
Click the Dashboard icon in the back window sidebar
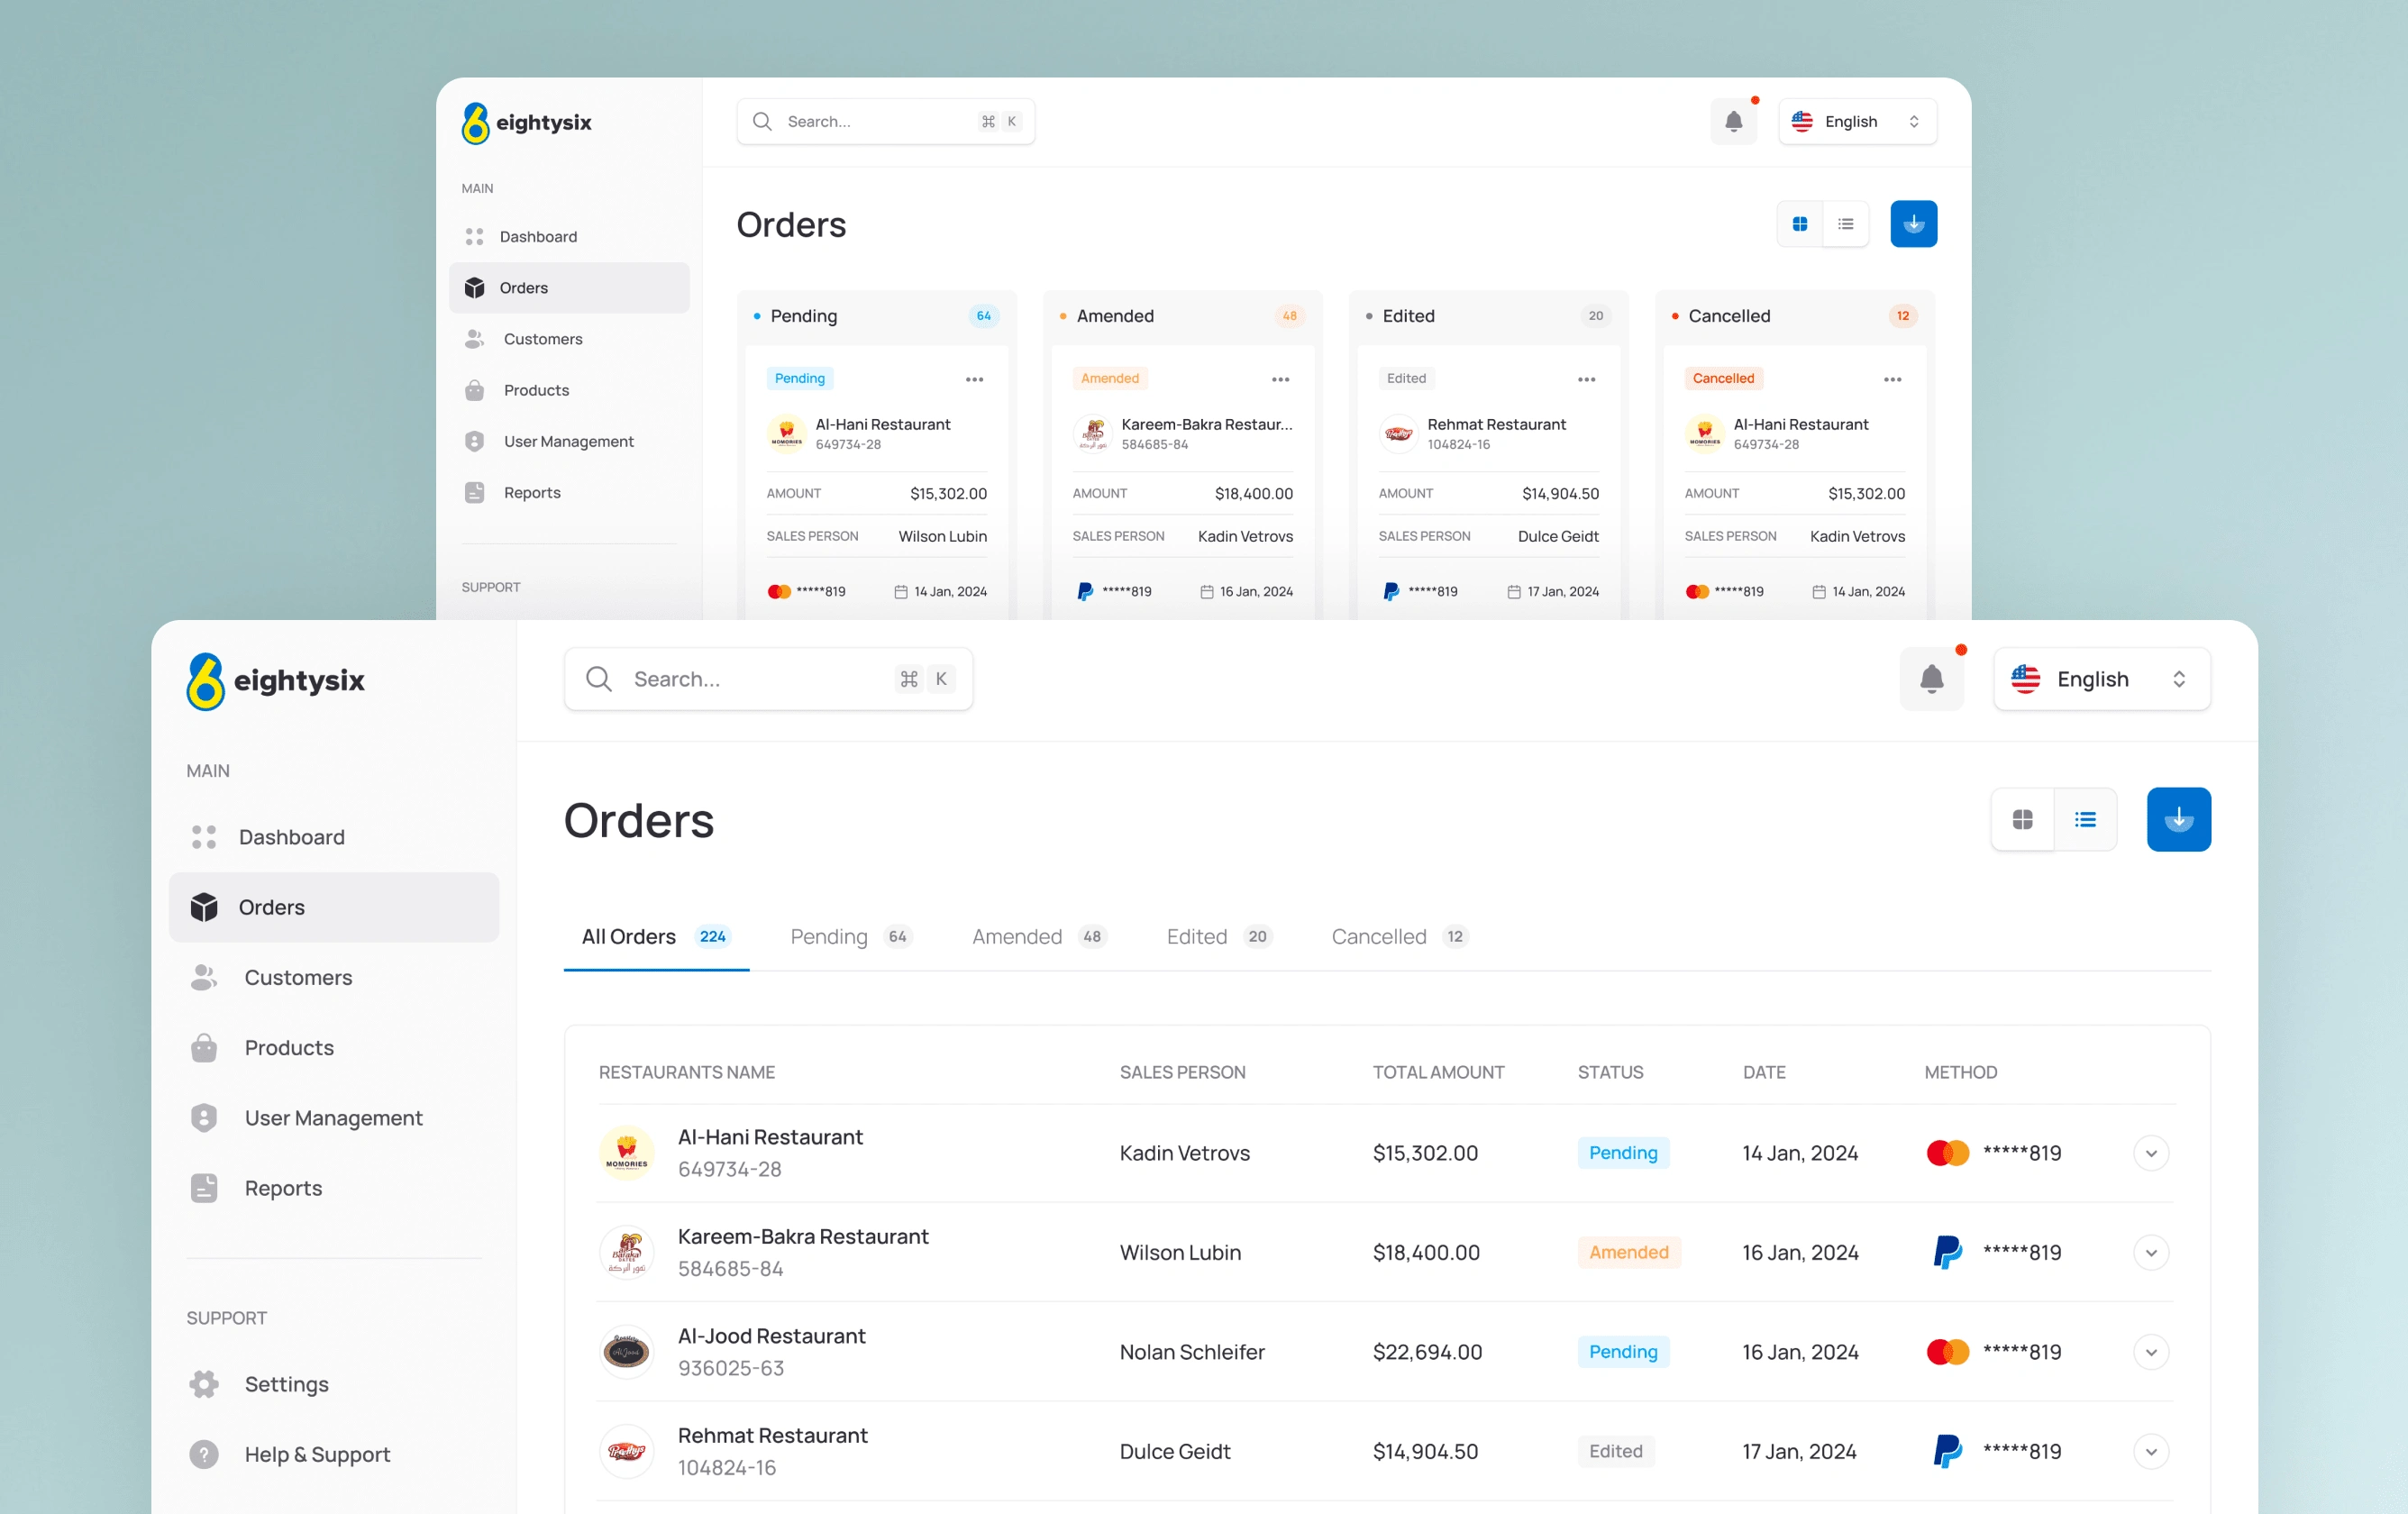point(474,237)
